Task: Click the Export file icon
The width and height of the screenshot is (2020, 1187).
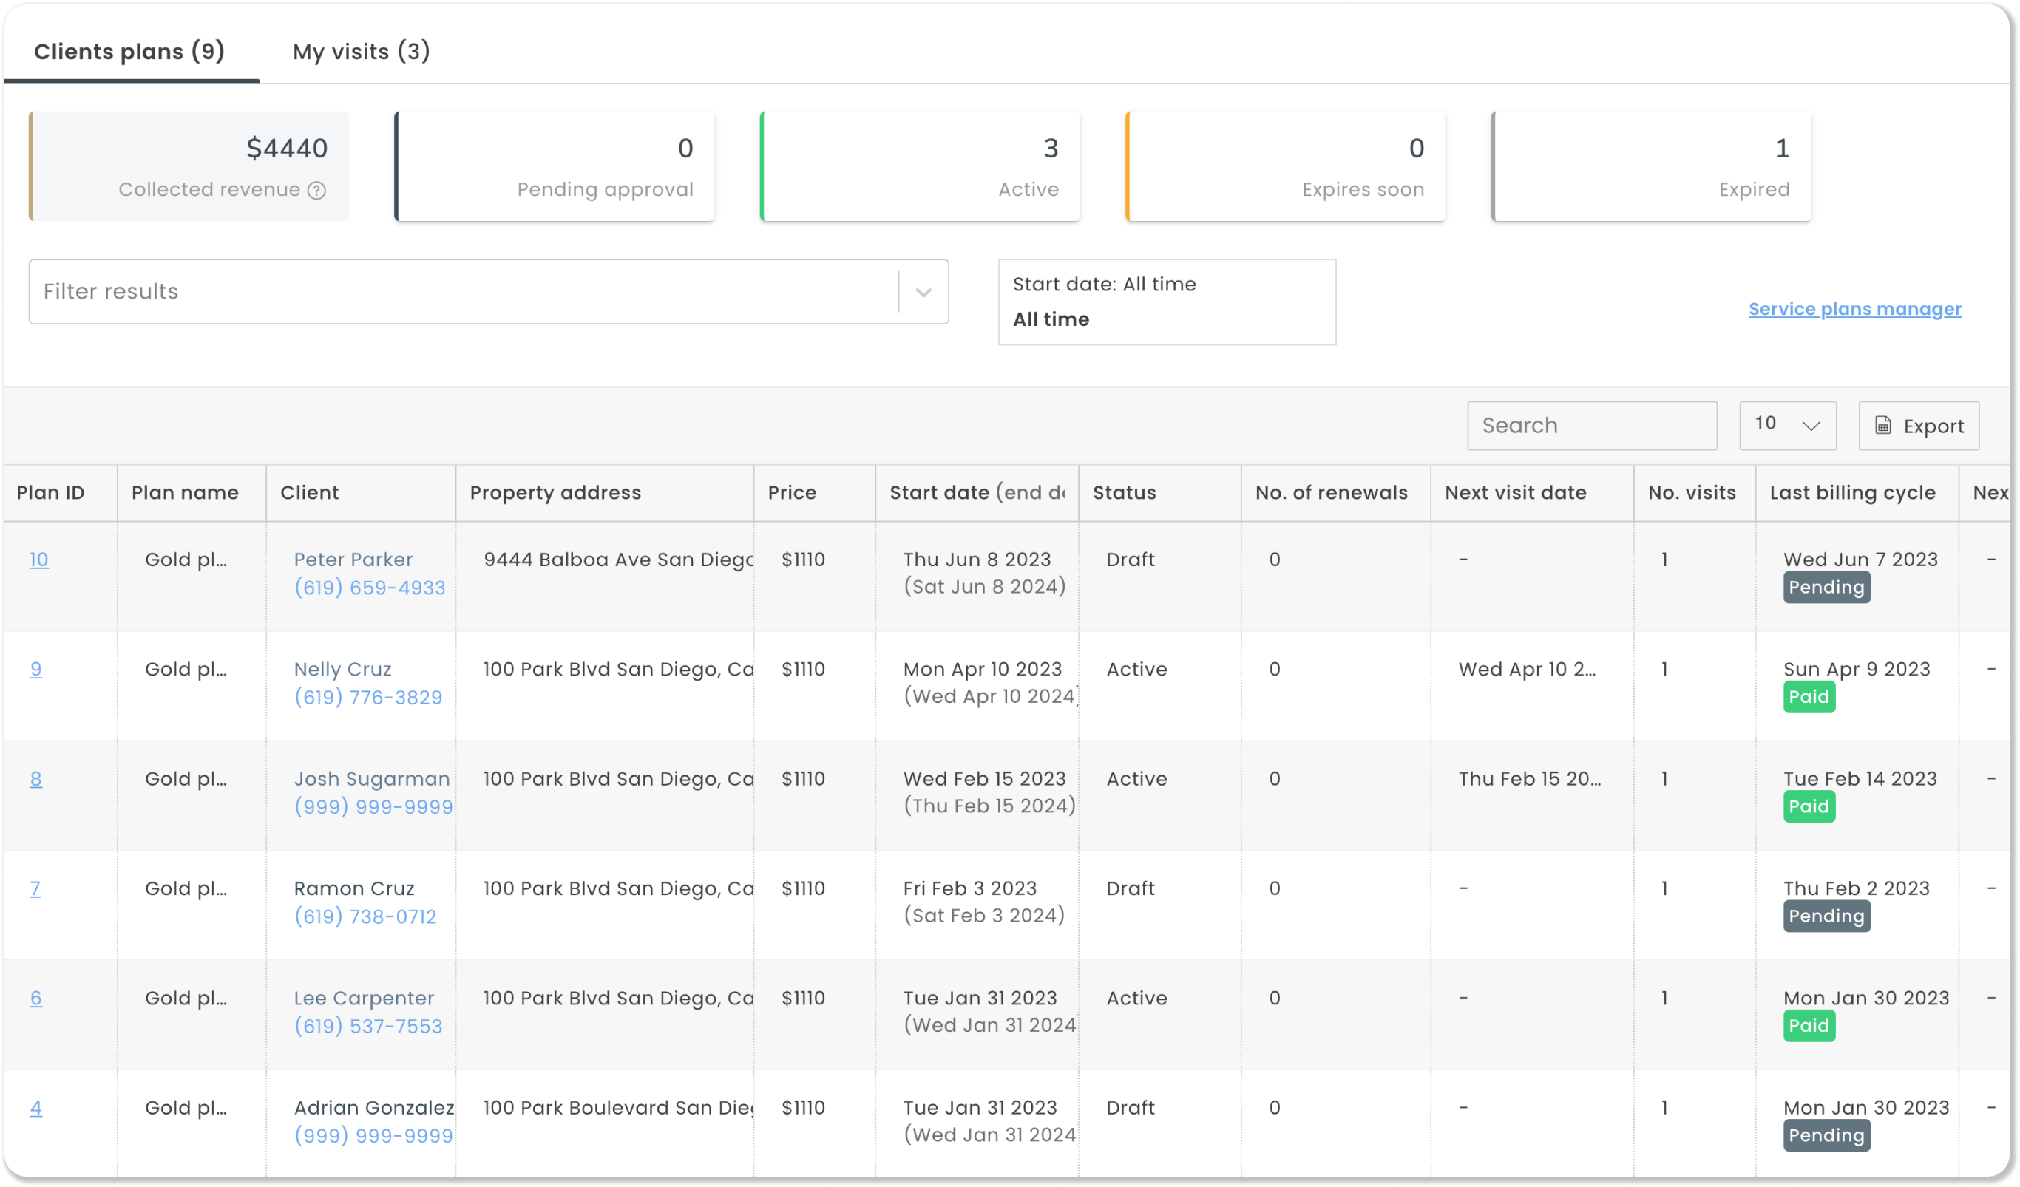Action: point(1883,426)
